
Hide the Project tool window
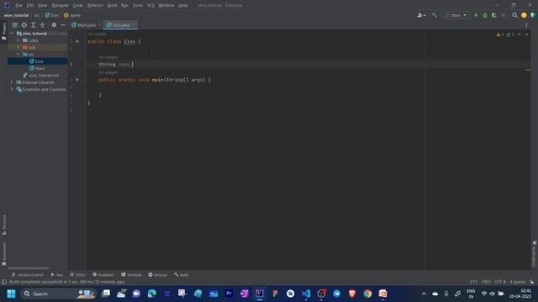tap(63, 25)
